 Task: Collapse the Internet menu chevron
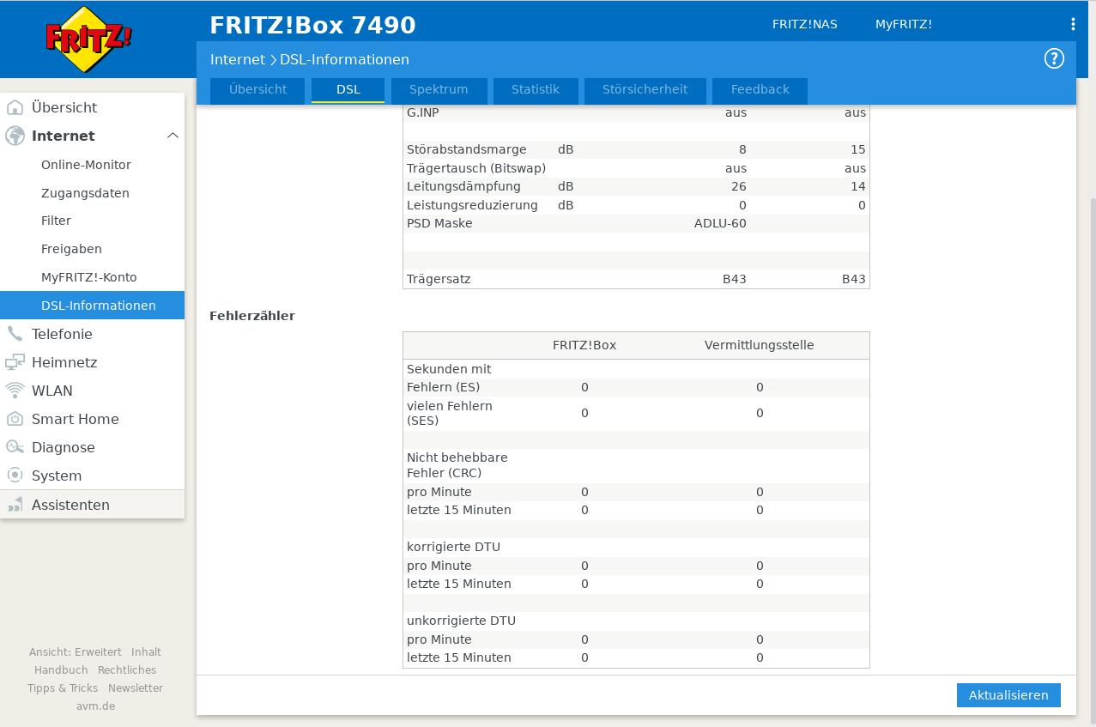coord(173,136)
